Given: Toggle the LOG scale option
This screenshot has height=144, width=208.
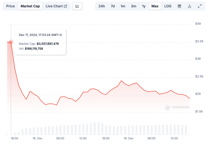Looking at the screenshot, I should 168,6.
